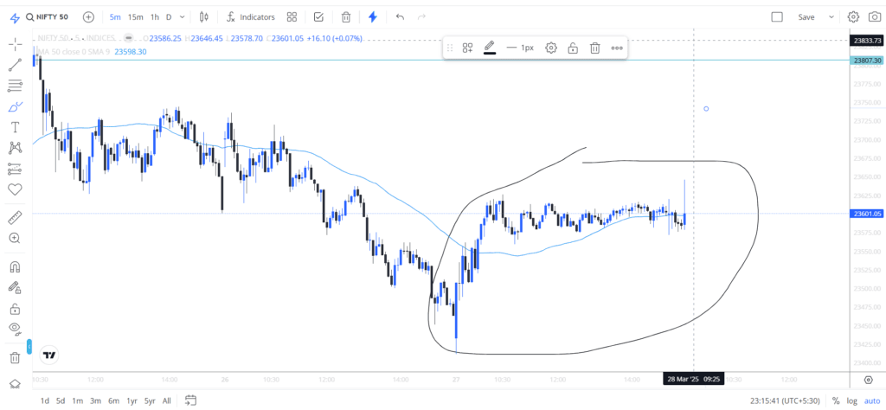This screenshot has width=886, height=410.
Task: Expand the Save dropdown arrow
Action: (x=831, y=17)
